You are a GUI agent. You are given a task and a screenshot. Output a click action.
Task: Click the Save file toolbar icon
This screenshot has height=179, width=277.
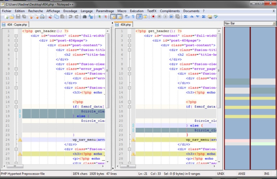click(18, 17)
